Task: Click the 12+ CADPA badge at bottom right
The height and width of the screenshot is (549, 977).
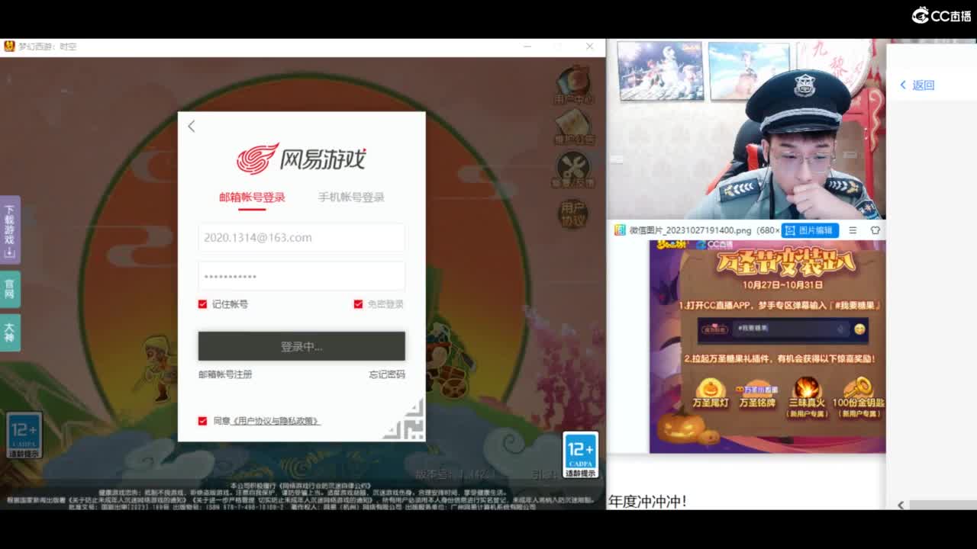Action: coord(581,455)
